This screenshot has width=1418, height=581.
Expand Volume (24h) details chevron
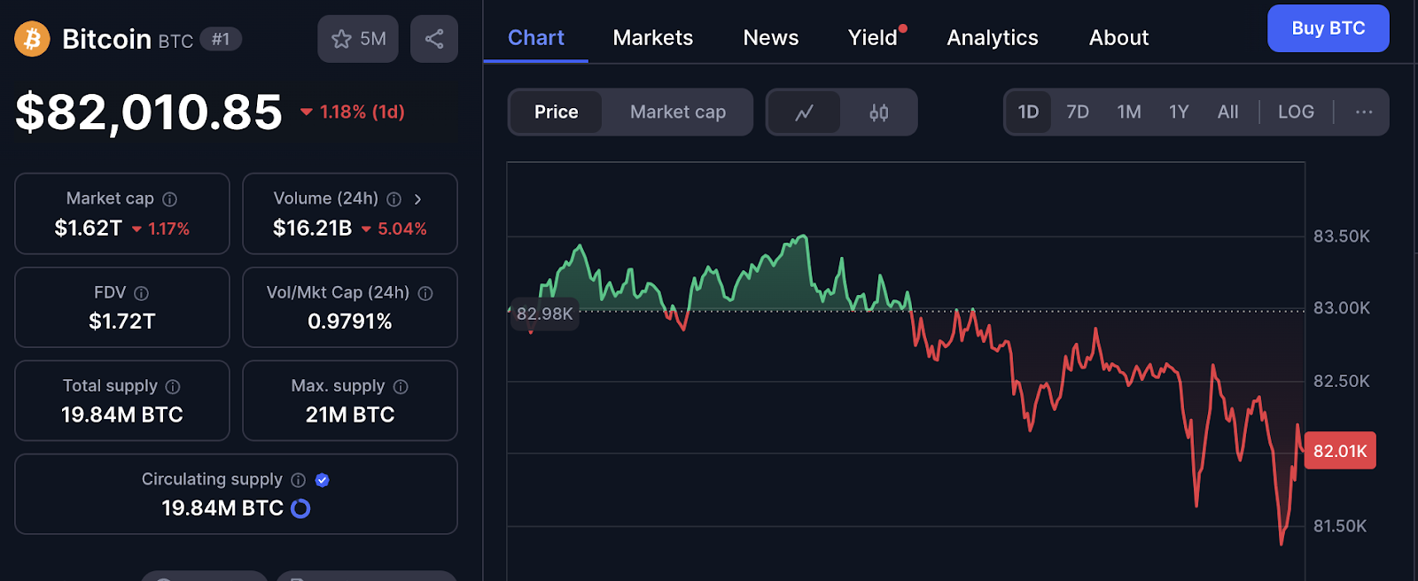tap(417, 199)
